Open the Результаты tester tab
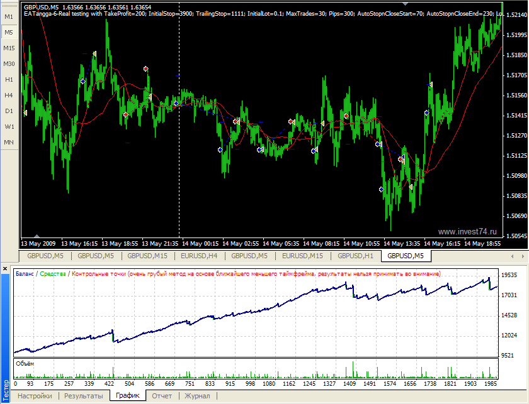Screen dimensions: 529x404 pos(84,396)
